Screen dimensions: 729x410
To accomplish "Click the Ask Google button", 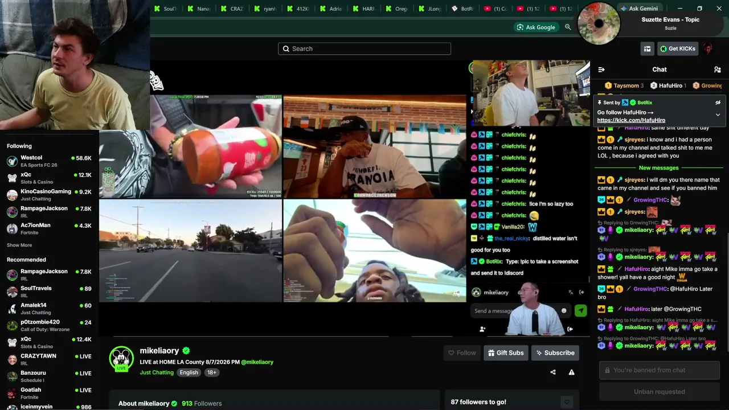I will [536, 27].
